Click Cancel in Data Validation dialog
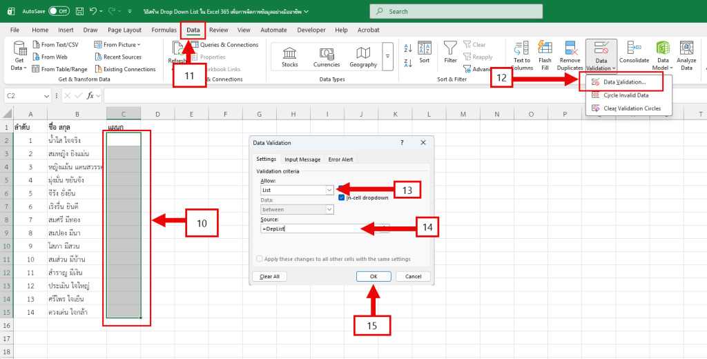Image resolution: width=707 pixels, height=359 pixels. [x=413, y=276]
